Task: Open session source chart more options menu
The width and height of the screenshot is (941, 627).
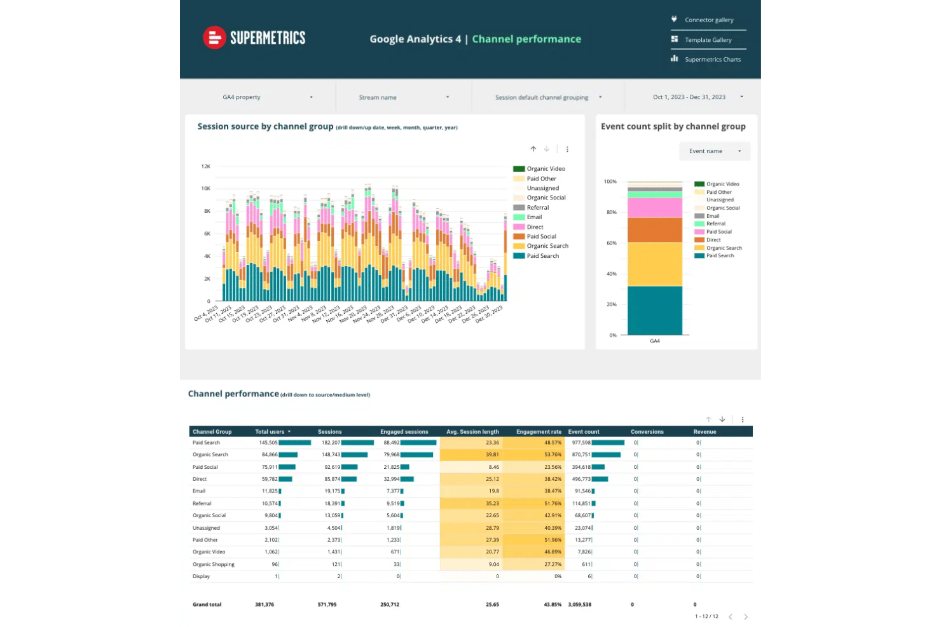Action: click(x=567, y=149)
